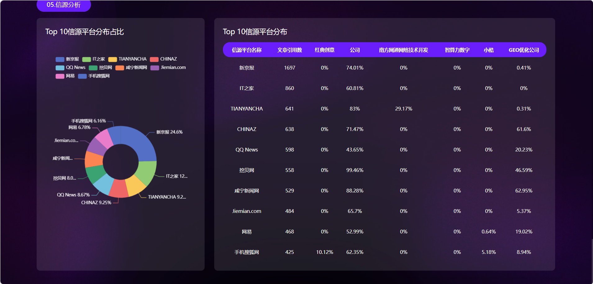
Task: Select the large blue 新京报 pie slice
Action: pyautogui.click(x=140, y=143)
